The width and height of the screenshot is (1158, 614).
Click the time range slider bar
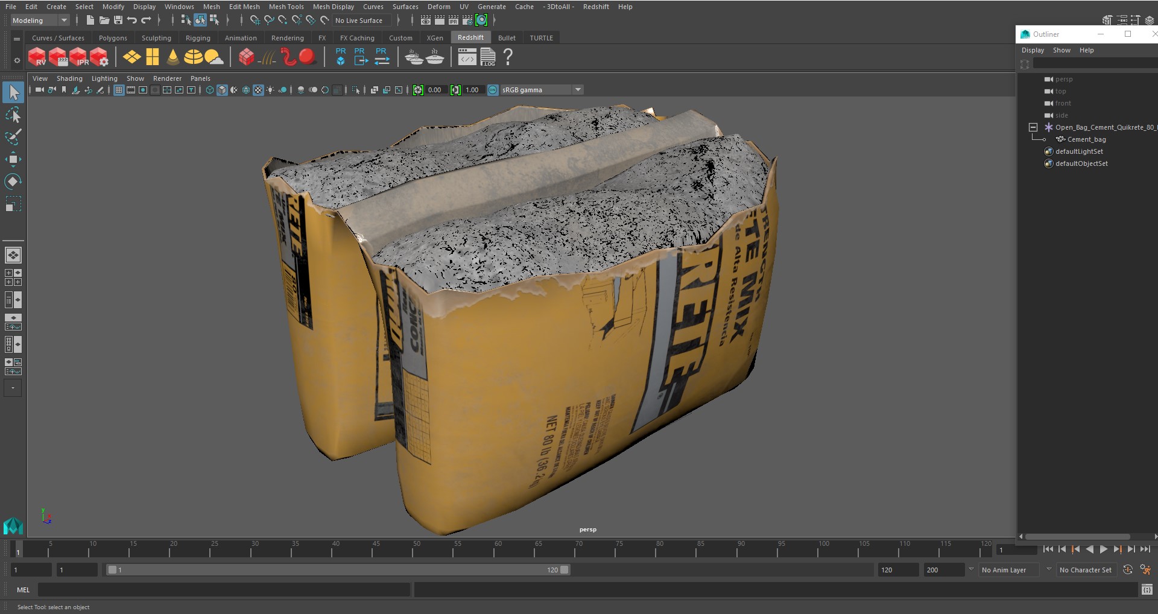[338, 570]
